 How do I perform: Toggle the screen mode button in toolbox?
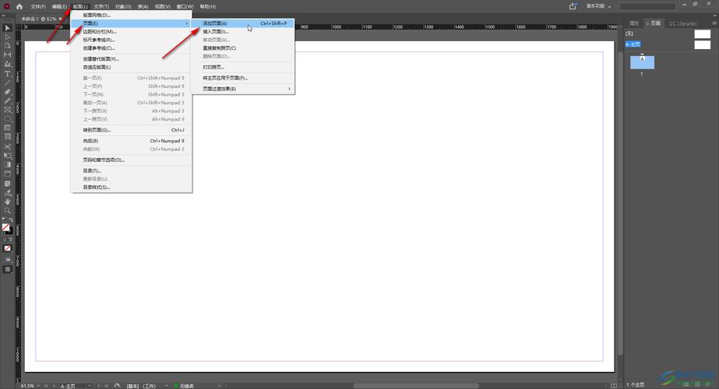coord(7,269)
